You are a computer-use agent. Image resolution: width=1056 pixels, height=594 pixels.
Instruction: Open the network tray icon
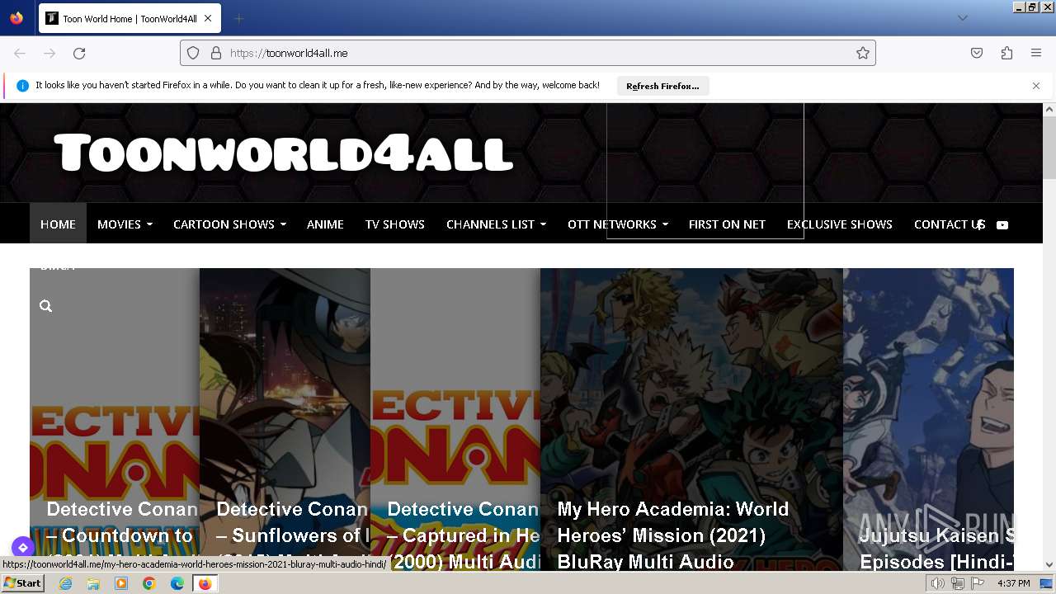click(x=958, y=583)
